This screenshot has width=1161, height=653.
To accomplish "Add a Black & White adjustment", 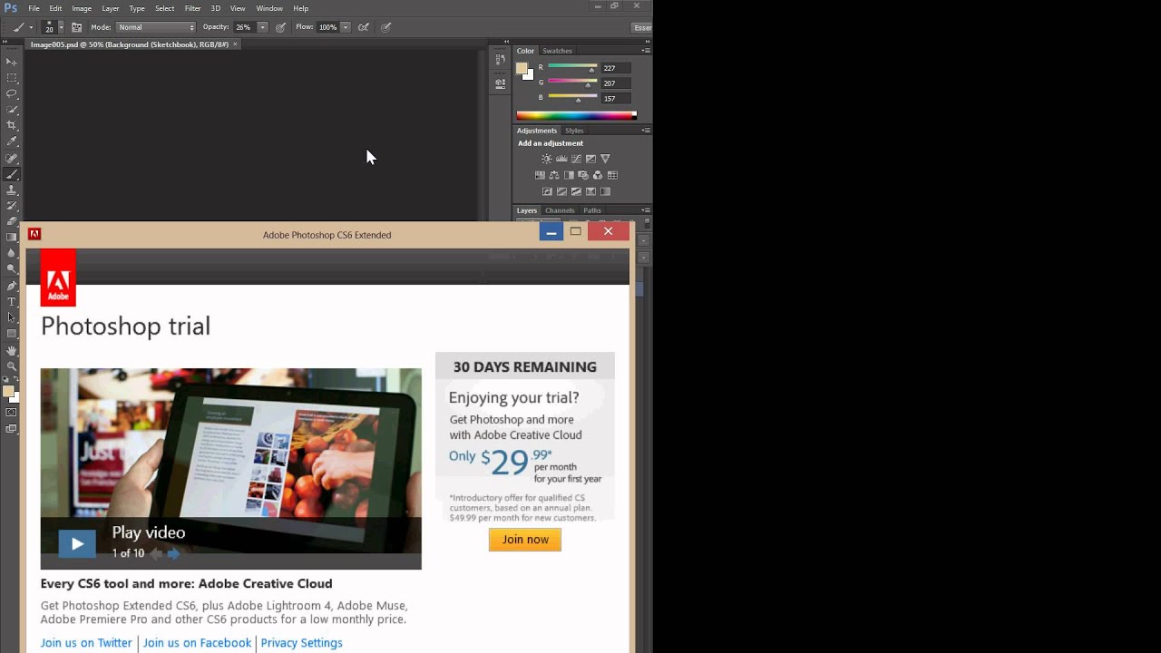I will [x=569, y=175].
